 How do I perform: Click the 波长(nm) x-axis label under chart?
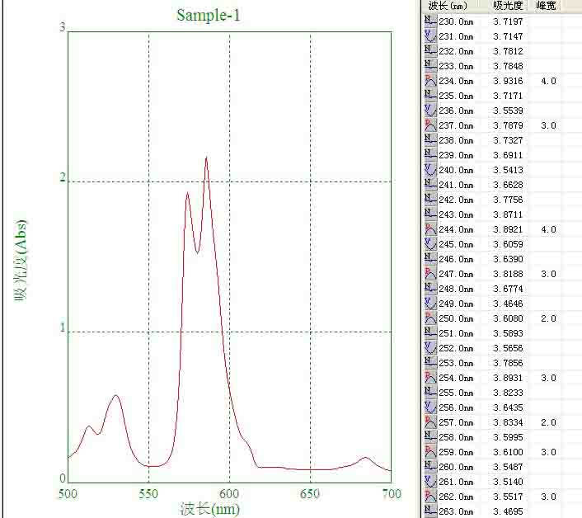click(x=210, y=509)
